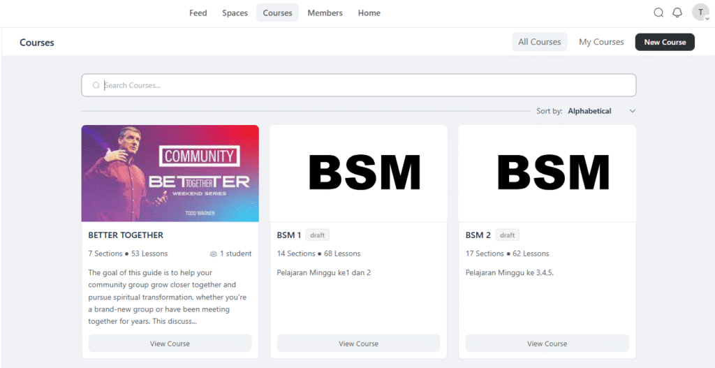This screenshot has width=715, height=368.
Task: Switch to the All Courses filter
Action: click(x=539, y=42)
